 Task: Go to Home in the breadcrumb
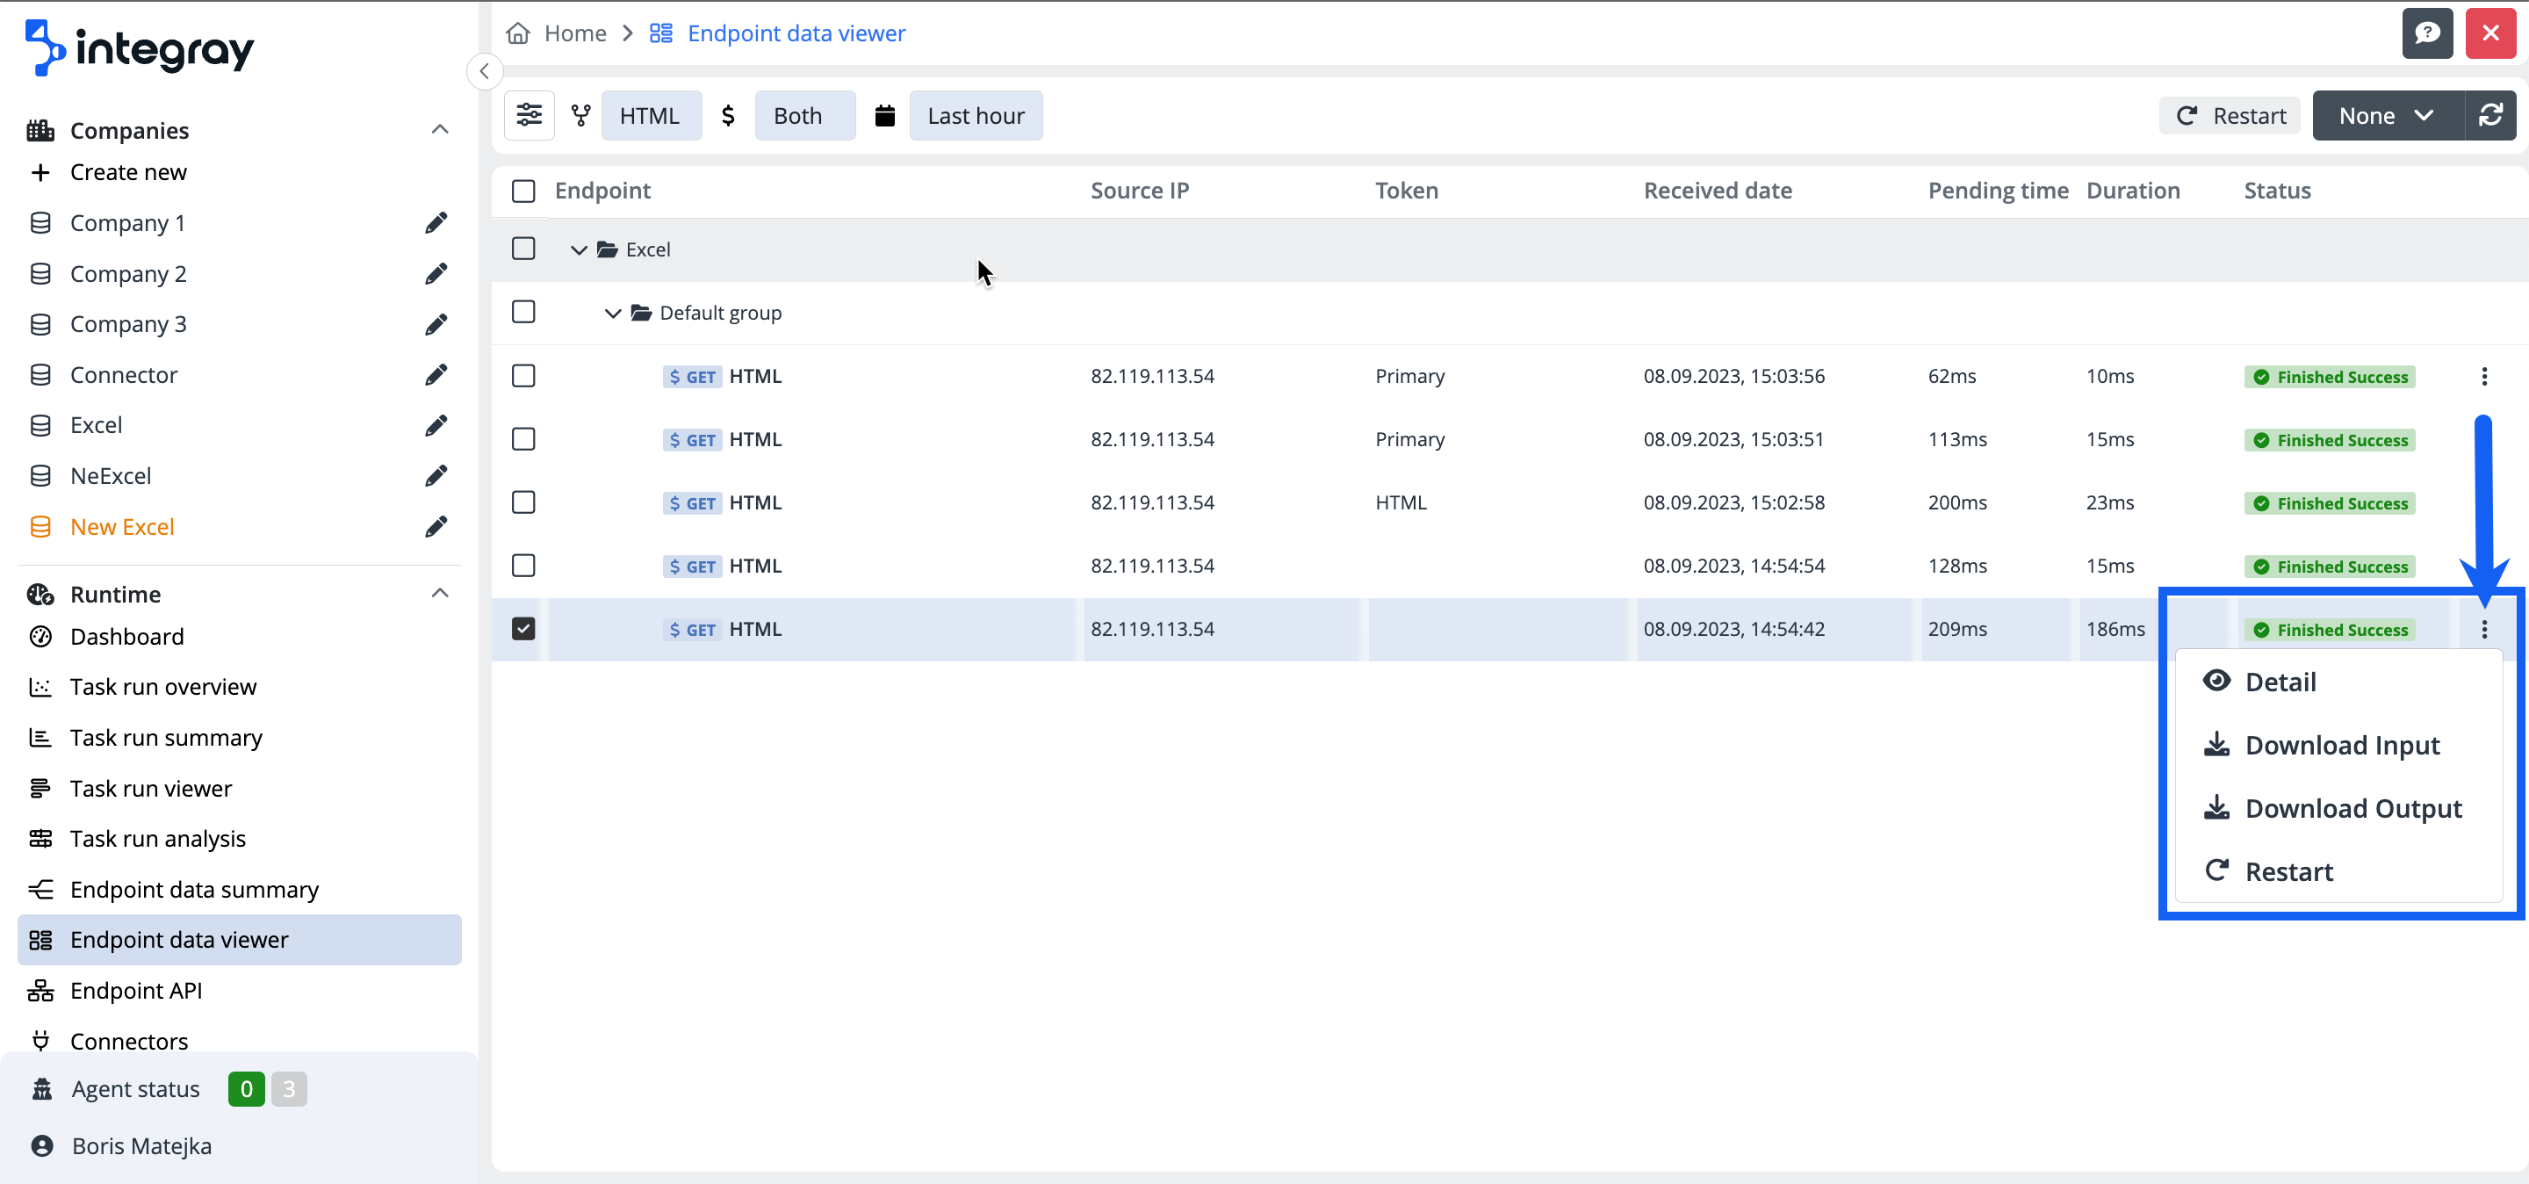[574, 33]
